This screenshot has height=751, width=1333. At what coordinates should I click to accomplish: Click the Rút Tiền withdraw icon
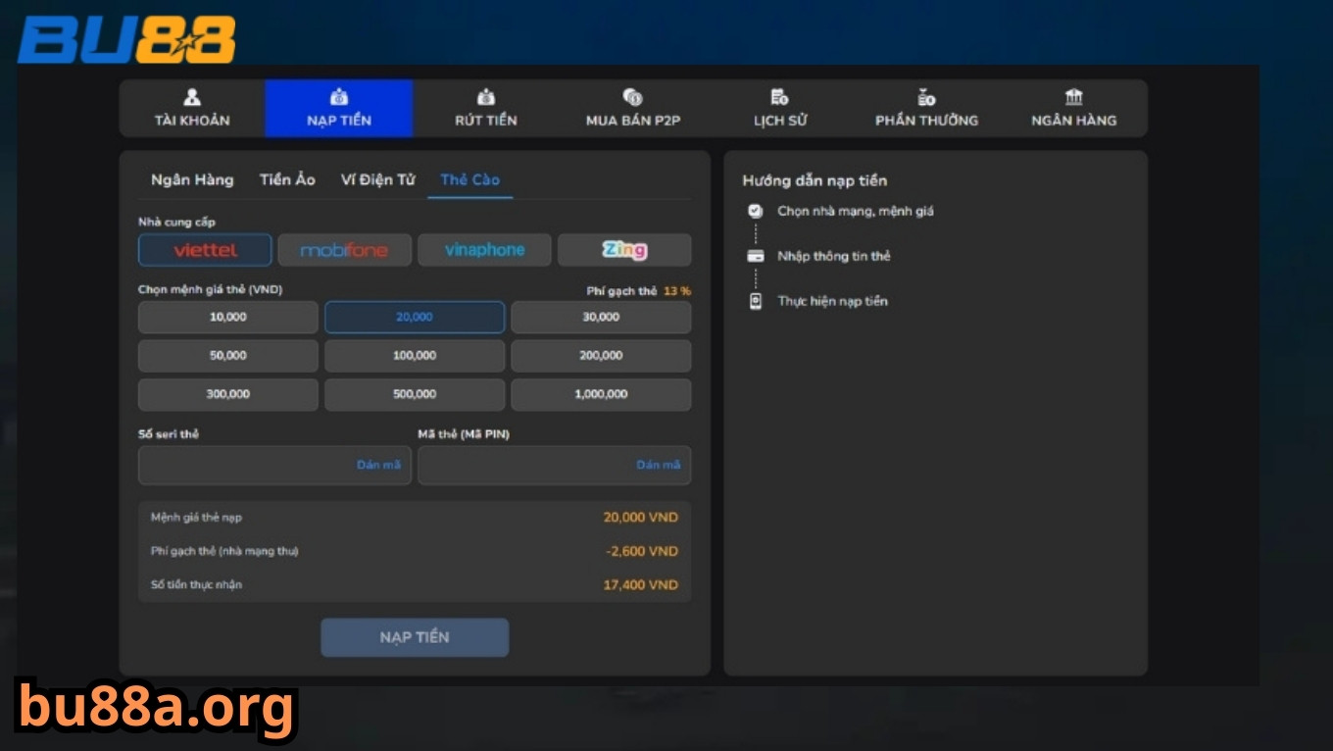coord(485,98)
